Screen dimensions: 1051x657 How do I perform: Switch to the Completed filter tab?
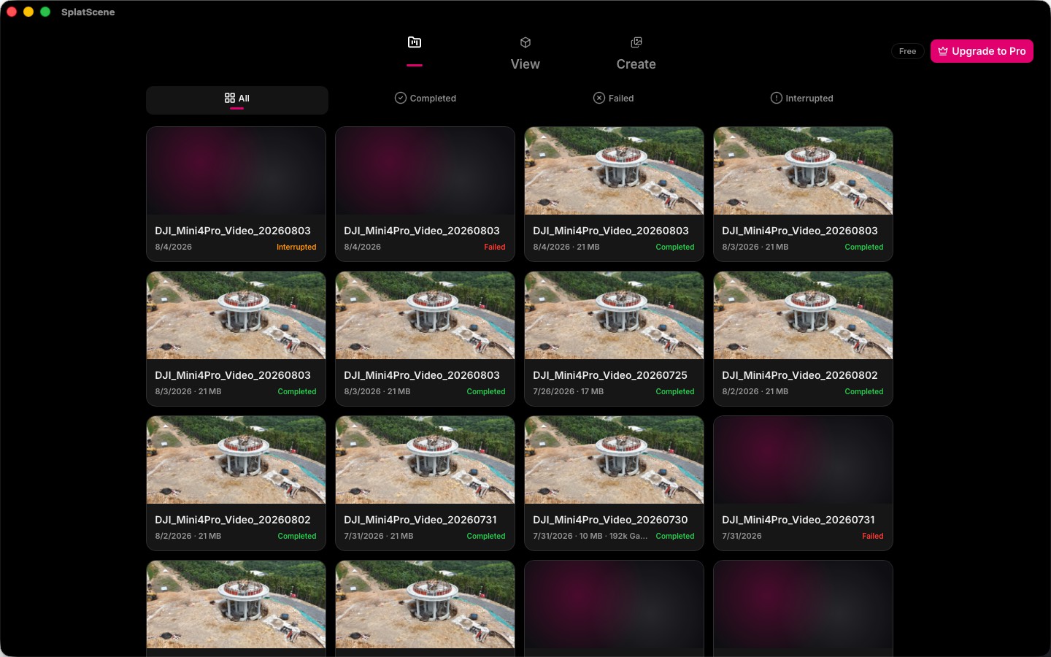(426, 98)
